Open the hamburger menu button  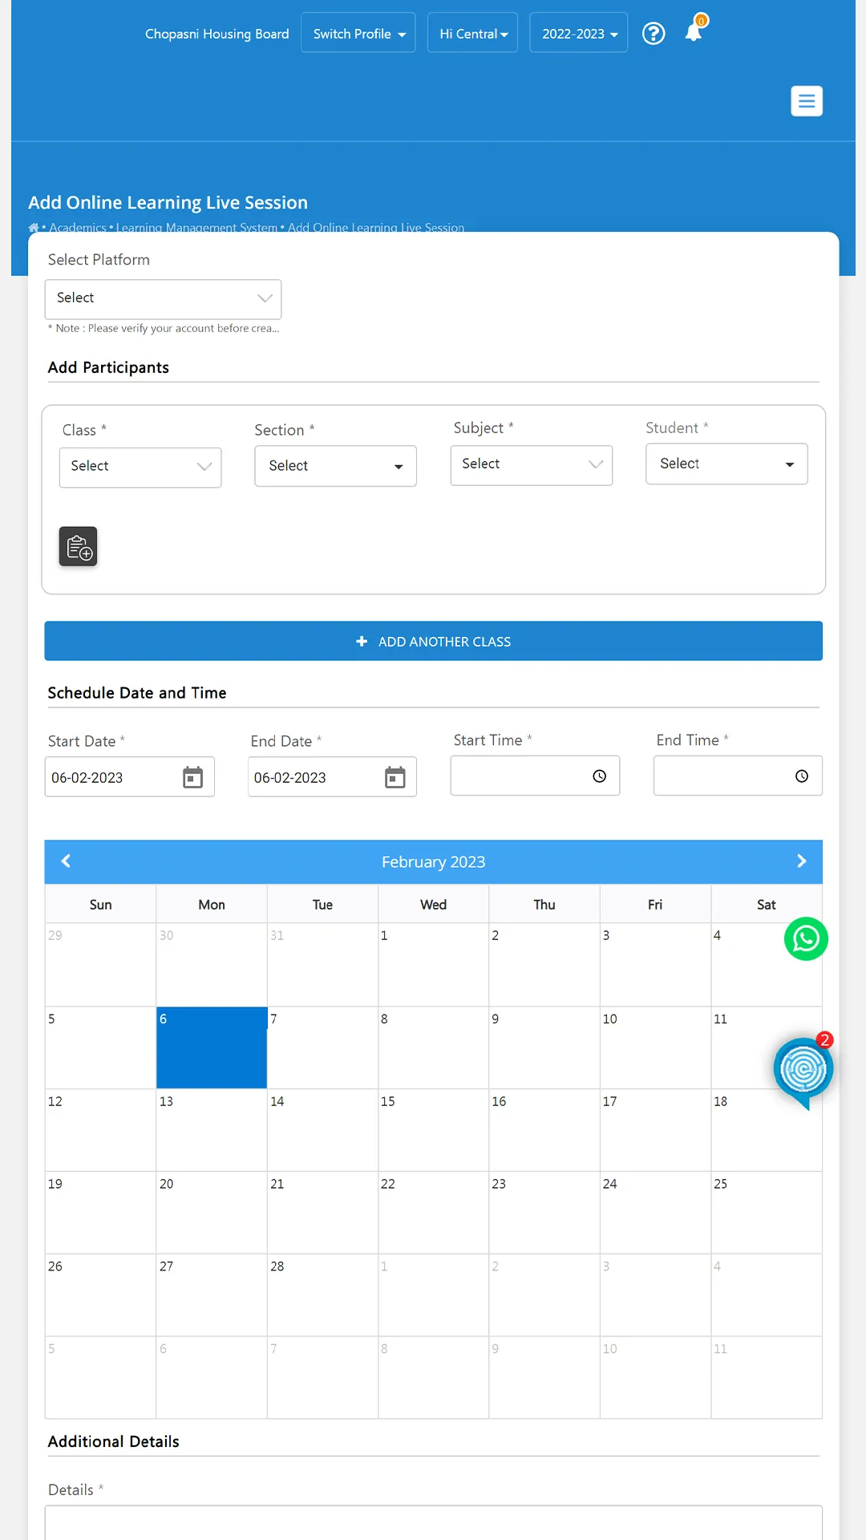click(807, 101)
